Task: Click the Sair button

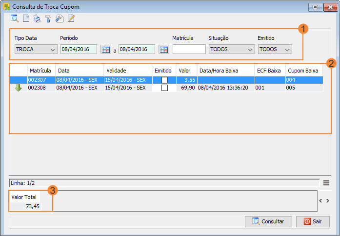Action: (x=313, y=221)
